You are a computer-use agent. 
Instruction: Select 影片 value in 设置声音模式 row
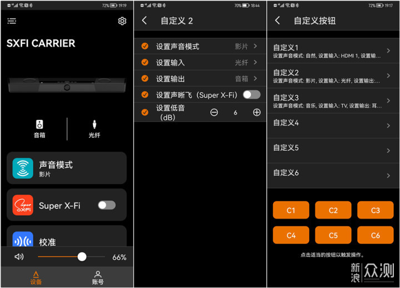(241, 47)
